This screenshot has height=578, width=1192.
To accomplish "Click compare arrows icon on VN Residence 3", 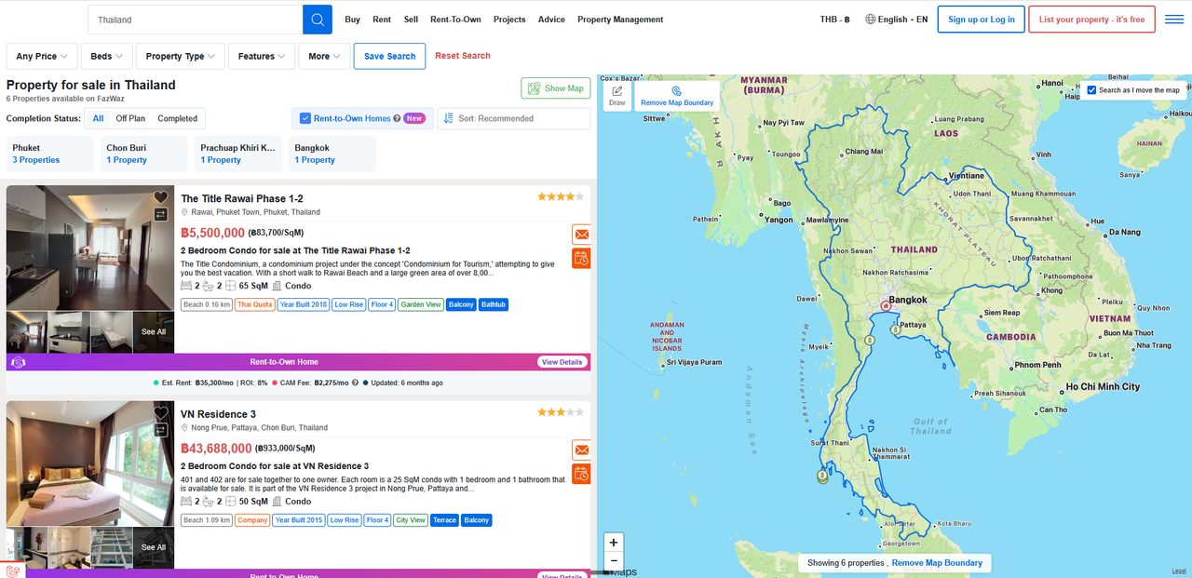I will (x=161, y=430).
